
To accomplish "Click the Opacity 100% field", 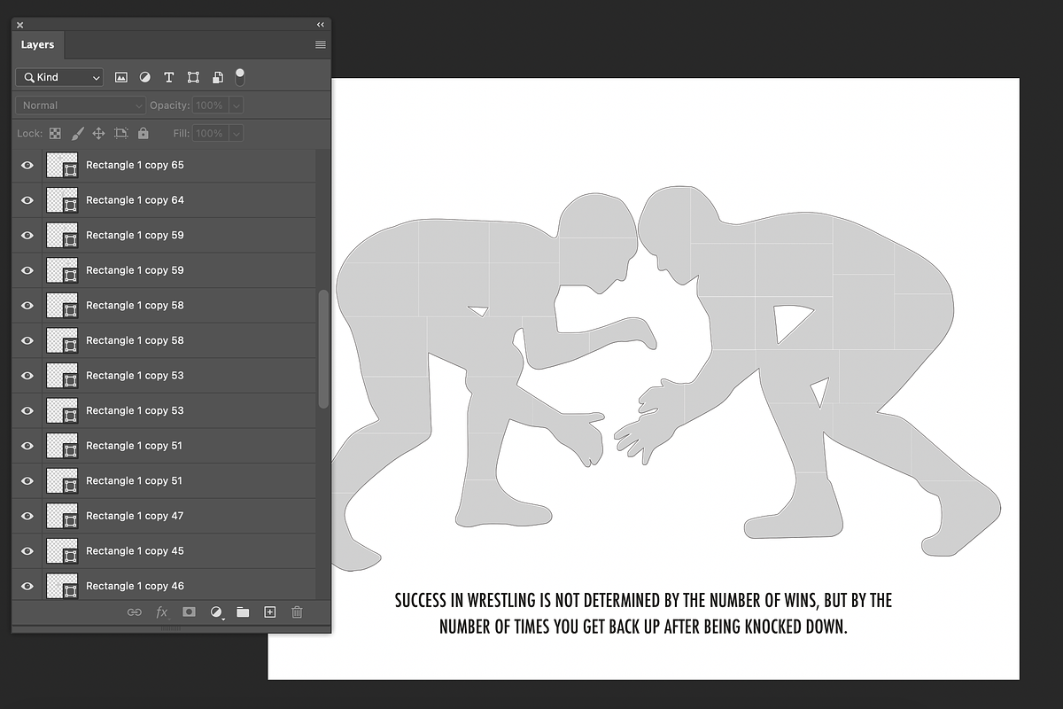I will (211, 105).
